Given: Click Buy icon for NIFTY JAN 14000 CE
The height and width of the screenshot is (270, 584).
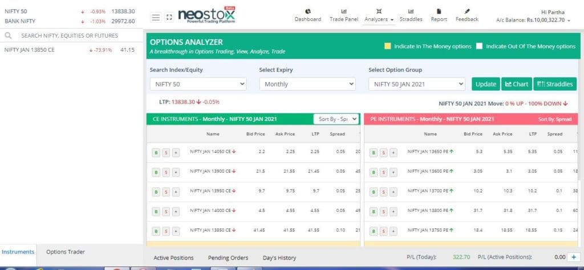Looking at the screenshot, I should [x=156, y=211].
